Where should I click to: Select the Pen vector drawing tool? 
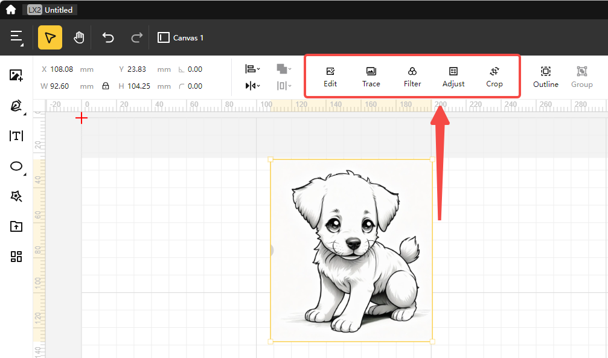pos(16,106)
